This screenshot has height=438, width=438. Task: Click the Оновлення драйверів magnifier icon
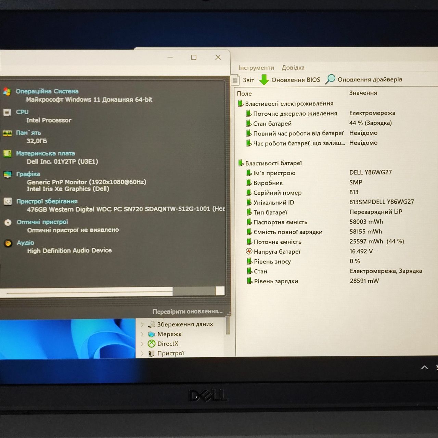[x=330, y=79]
